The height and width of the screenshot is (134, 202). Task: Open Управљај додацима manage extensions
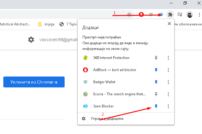pyautogui.click(x=126, y=119)
